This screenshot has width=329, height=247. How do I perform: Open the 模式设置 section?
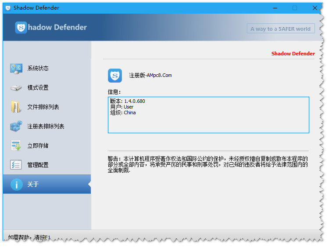point(47,87)
